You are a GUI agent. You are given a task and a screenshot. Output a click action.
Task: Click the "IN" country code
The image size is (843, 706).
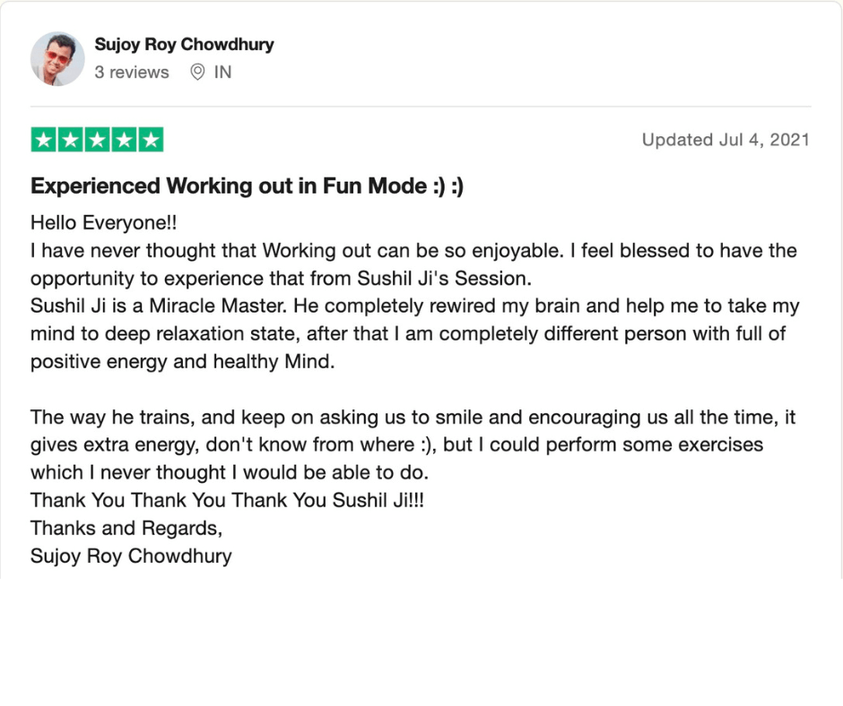222,73
